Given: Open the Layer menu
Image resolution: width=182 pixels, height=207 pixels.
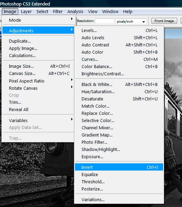Looking at the screenshot, I should tap(26, 12).
